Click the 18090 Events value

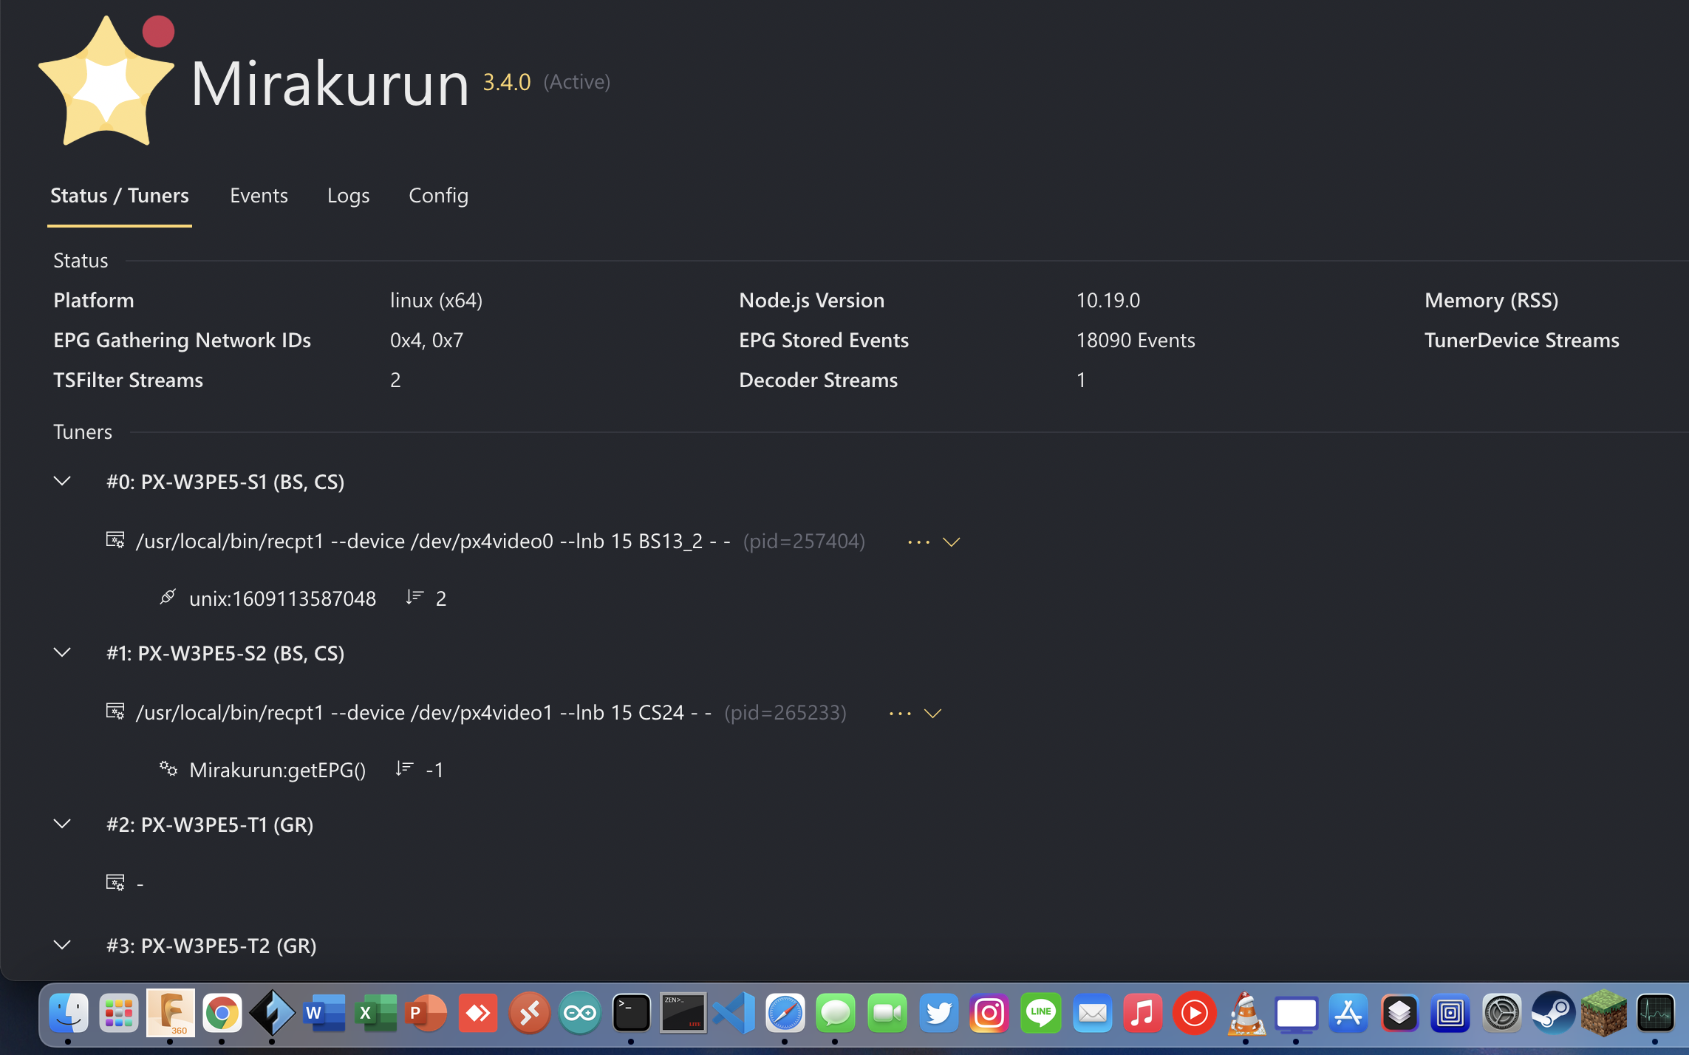[1136, 341]
